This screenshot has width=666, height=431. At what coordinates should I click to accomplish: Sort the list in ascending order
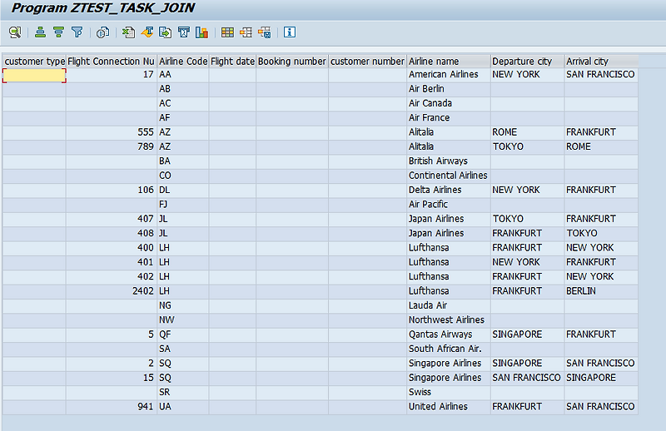[40, 32]
